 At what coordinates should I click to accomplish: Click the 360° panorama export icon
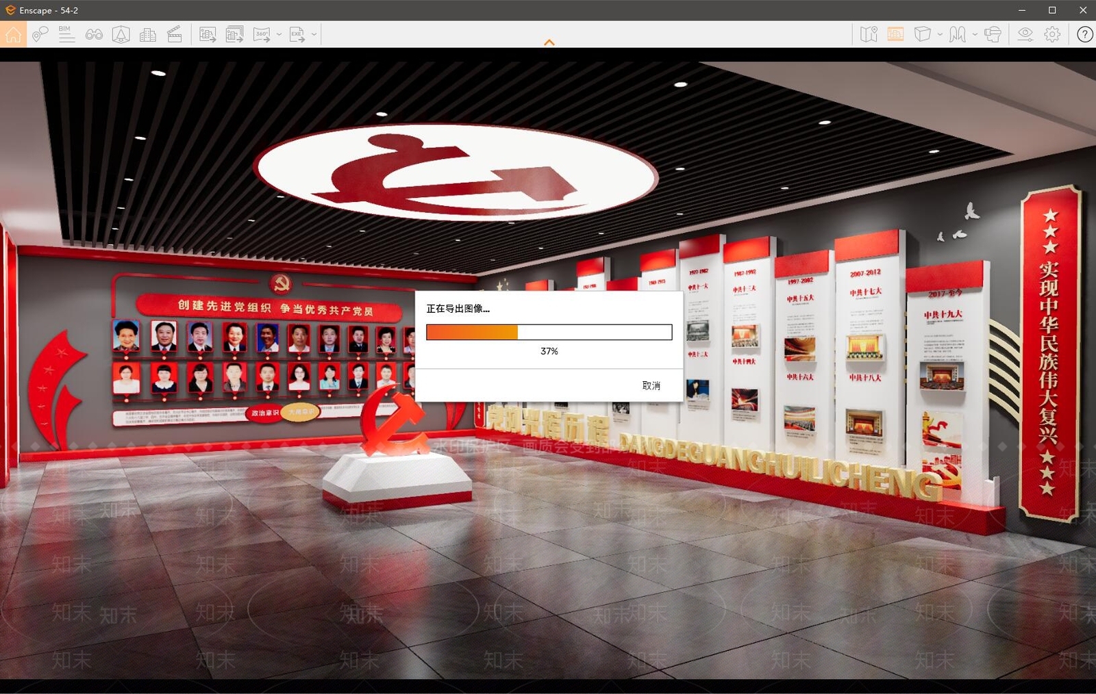pos(262,34)
